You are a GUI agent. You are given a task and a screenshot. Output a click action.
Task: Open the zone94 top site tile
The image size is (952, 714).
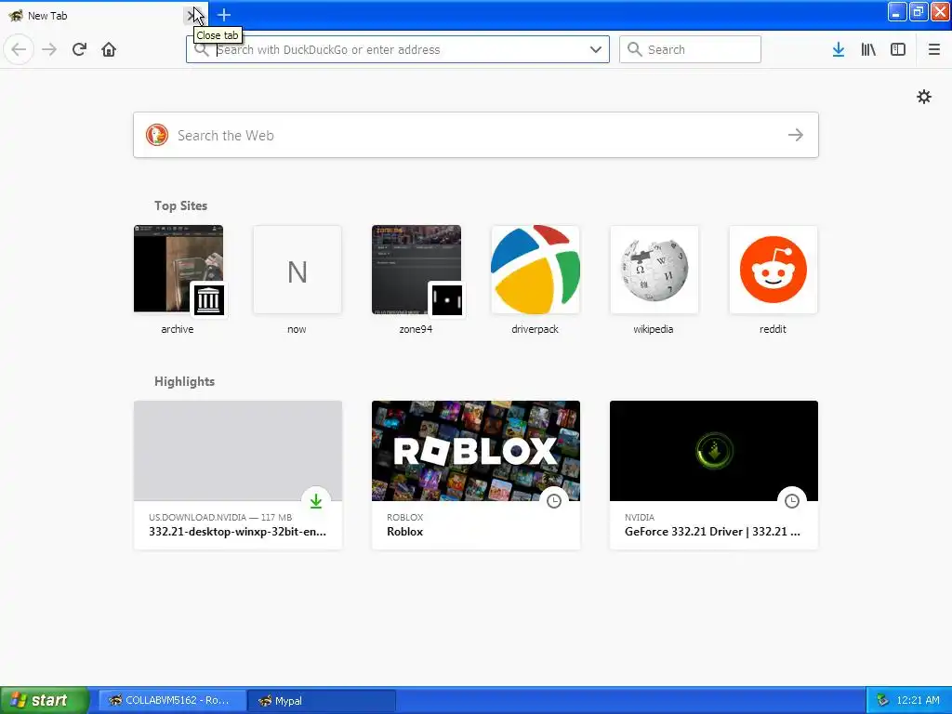click(416, 280)
